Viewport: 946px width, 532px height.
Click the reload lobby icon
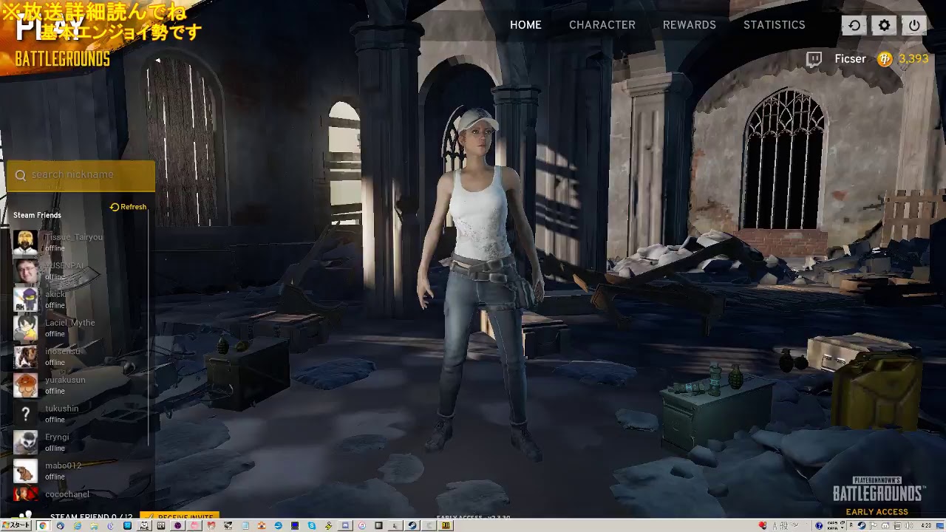pyautogui.click(x=854, y=25)
